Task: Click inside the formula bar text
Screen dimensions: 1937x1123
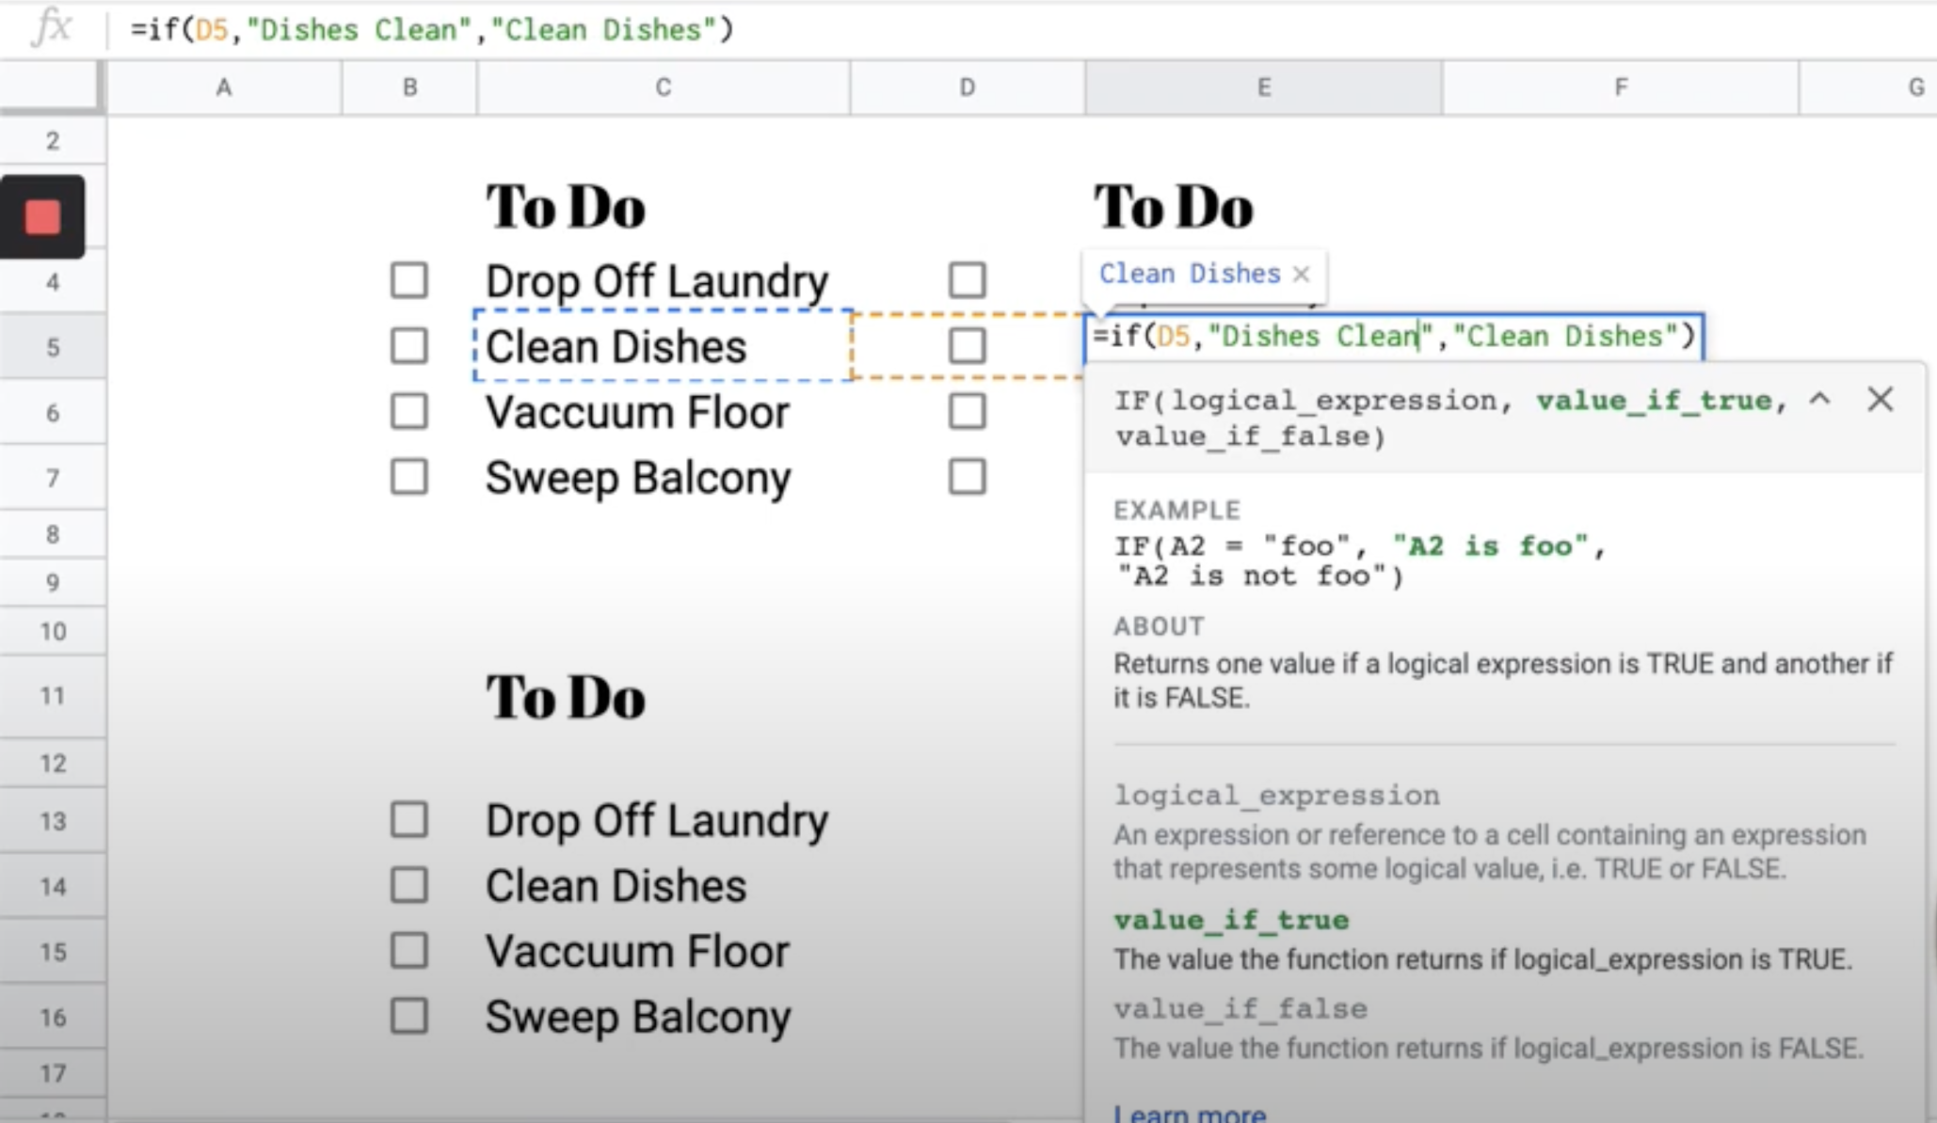Action: click(431, 30)
